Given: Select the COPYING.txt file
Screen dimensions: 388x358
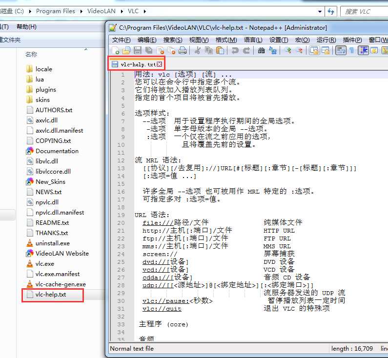Looking at the screenshot, I should pyautogui.click(x=48, y=140).
